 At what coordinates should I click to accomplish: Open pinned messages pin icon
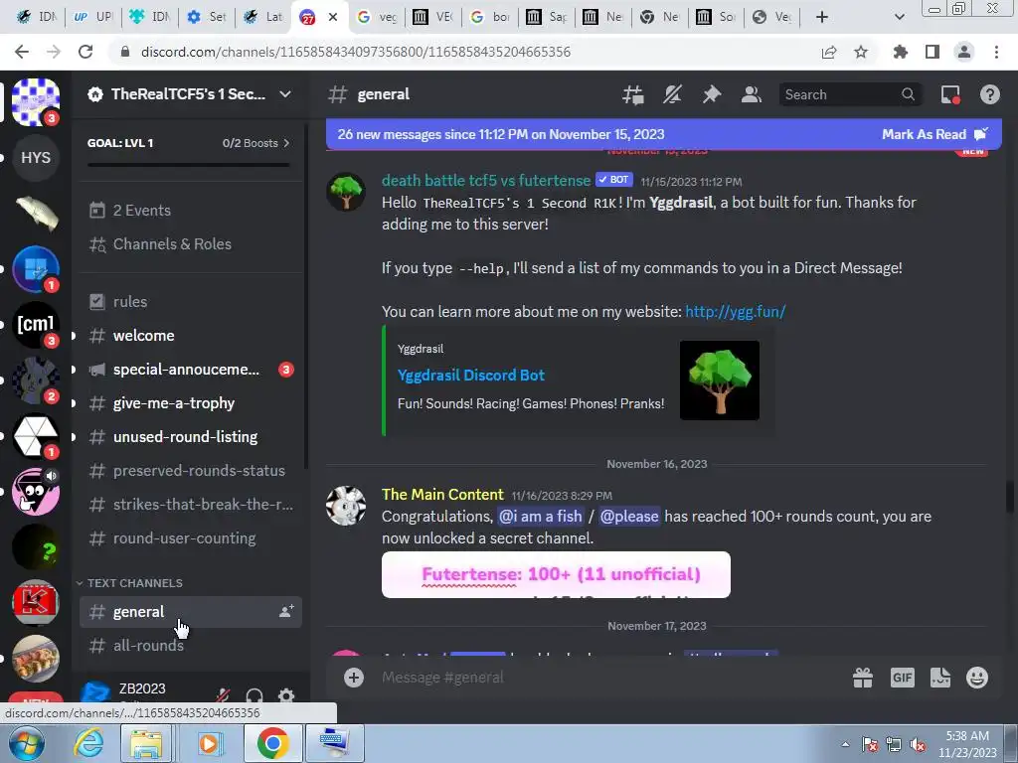(712, 94)
